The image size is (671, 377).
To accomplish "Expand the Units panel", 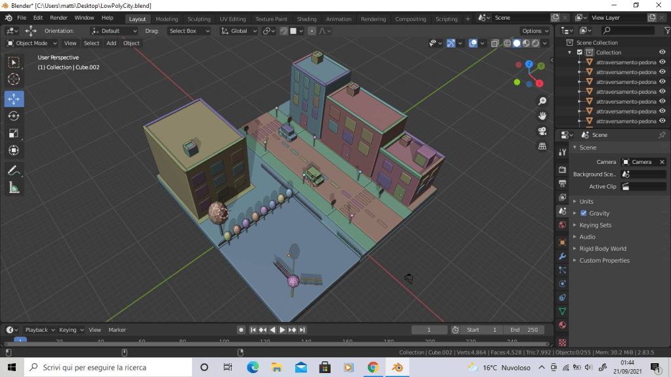I will coord(586,201).
